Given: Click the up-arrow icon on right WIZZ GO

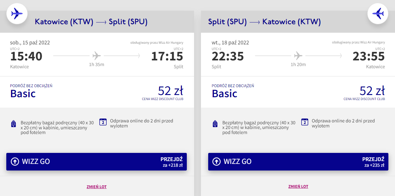Looking at the screenshot, I should click(x=216, y=162).
